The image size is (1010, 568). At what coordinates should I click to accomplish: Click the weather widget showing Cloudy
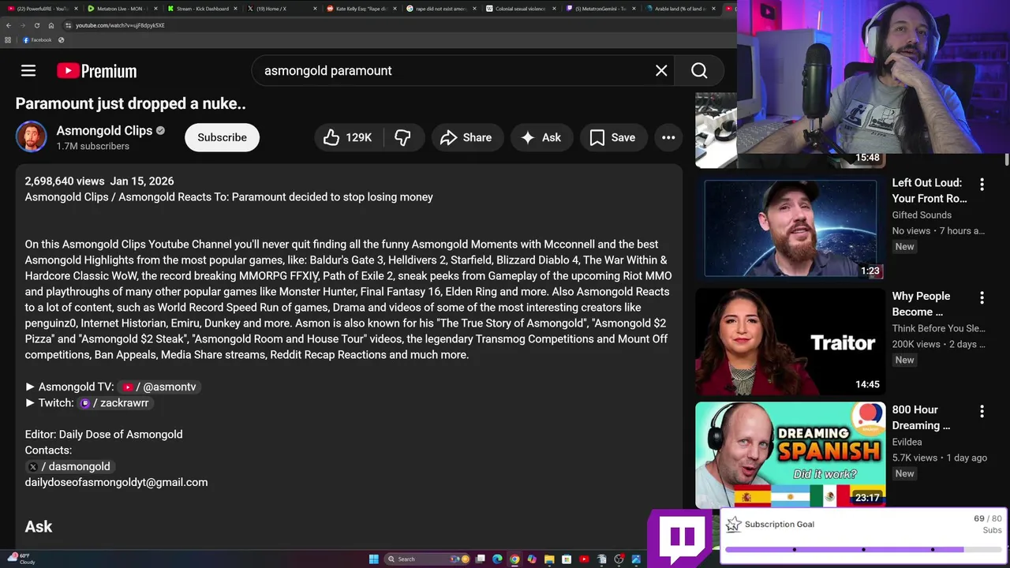coord(20,559)
